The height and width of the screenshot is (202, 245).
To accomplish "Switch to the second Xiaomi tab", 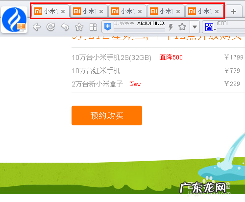I will tap(89, 11).
